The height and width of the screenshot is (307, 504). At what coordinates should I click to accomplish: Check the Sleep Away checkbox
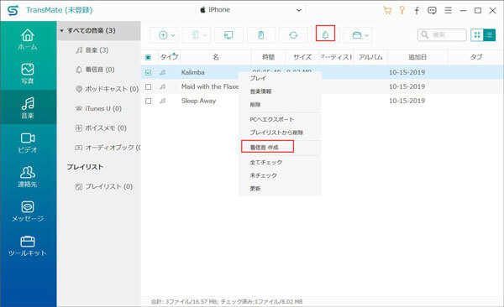[x=148, y=101]
